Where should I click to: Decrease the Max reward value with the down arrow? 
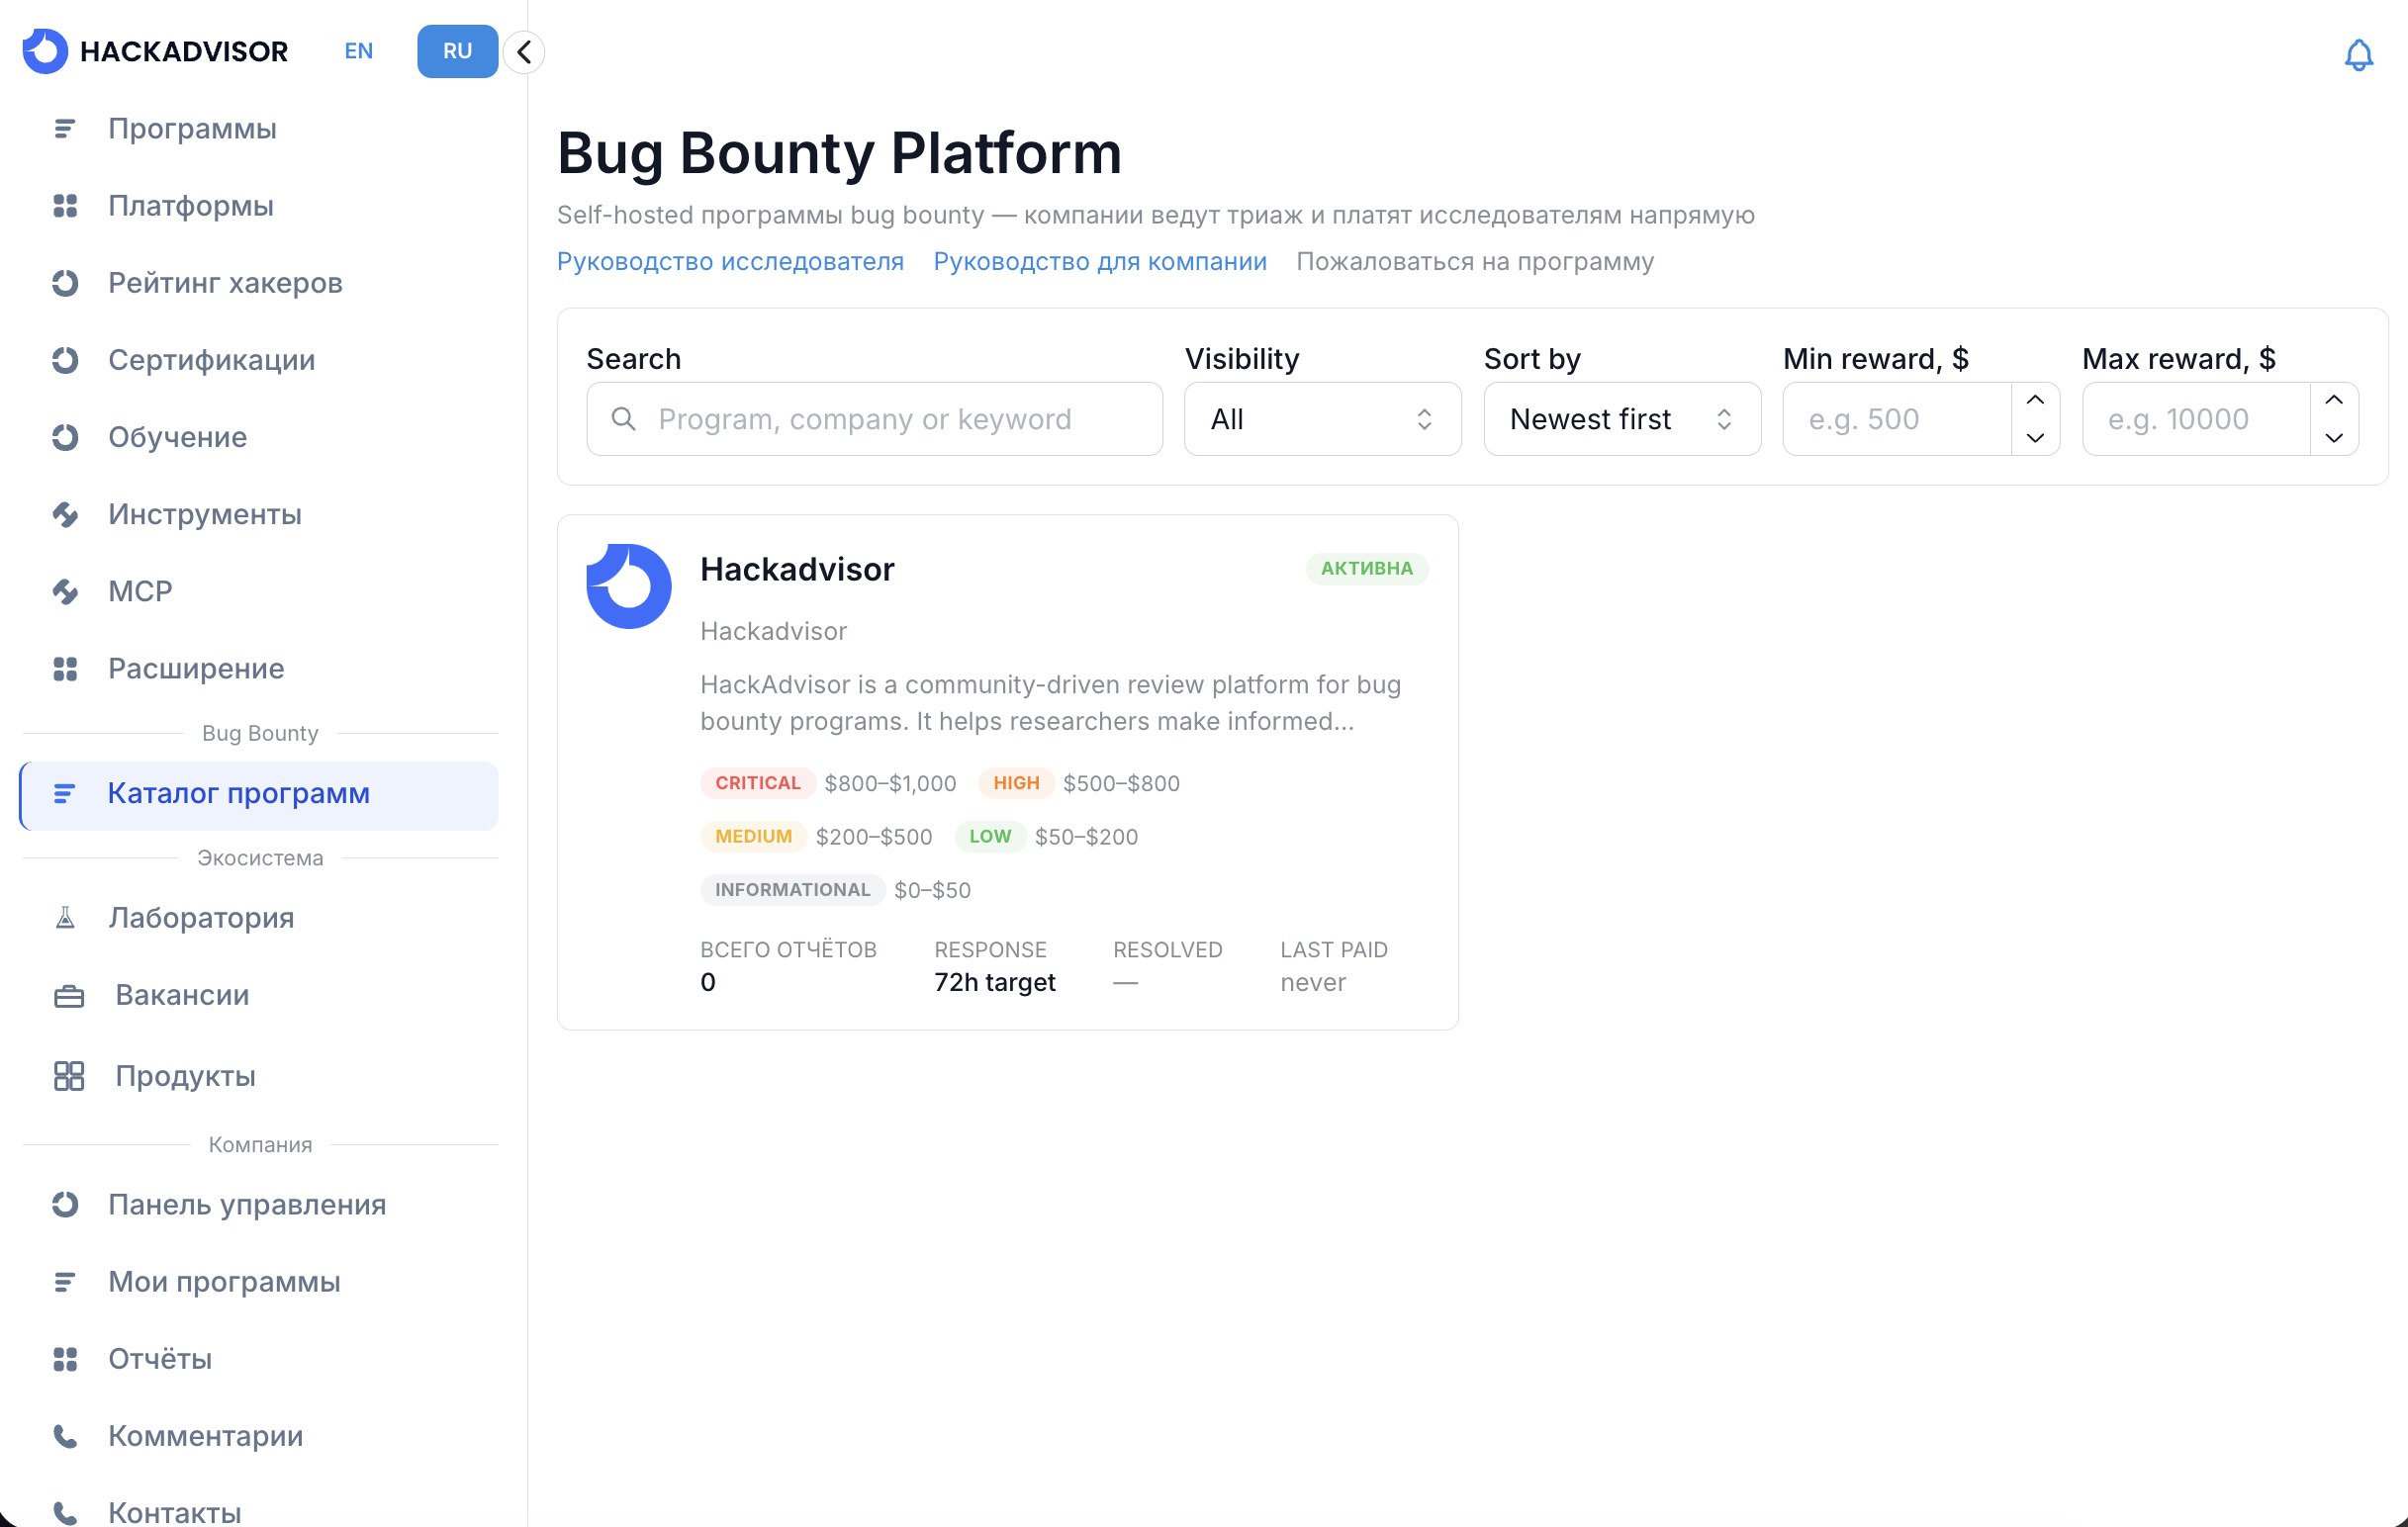[2333, 438]
